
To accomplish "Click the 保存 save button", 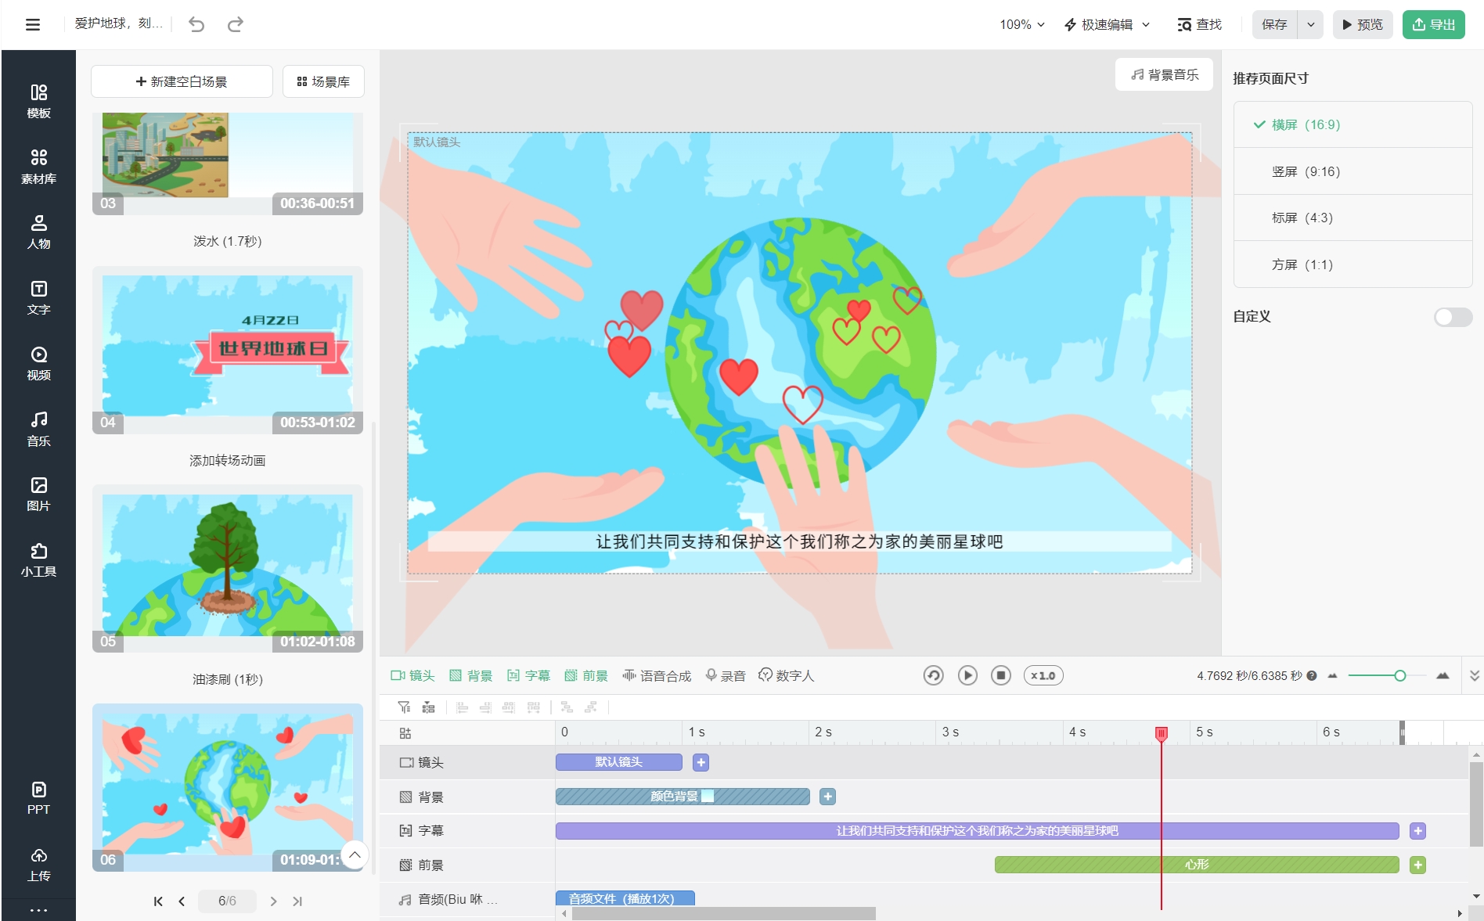I will 1274,24.
